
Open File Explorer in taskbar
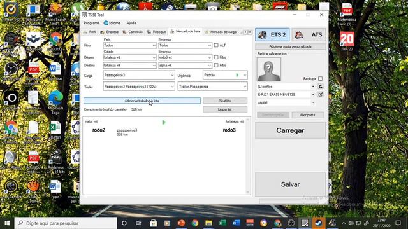tap(208, 223)
